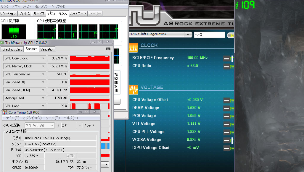Click the 4107 RPM fan speed value
The image size is (304, 172).
pyautogui.click(x=58, y=90)
